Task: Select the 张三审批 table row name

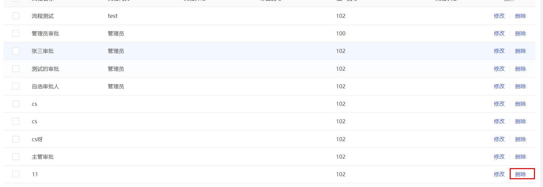Action: click(x=43, y=51)
